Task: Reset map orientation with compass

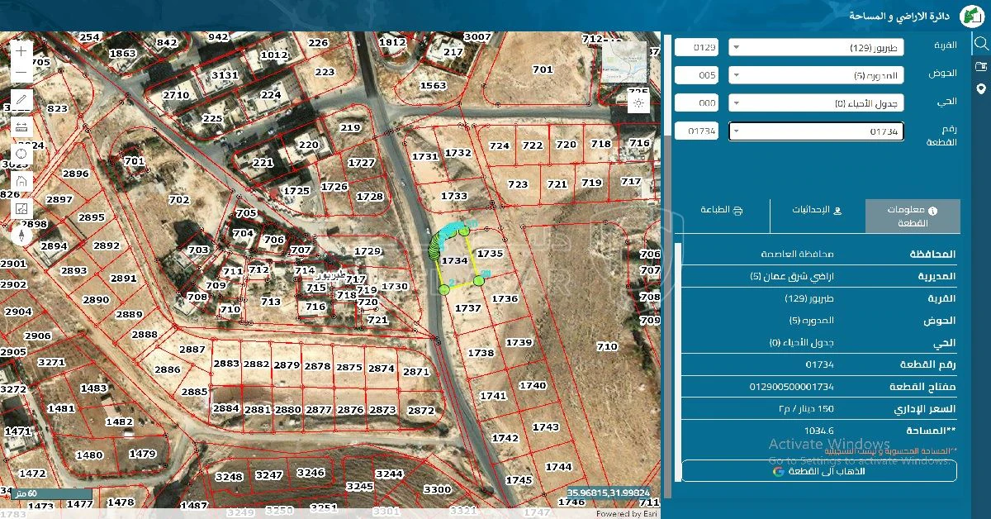Action: [22, 236]
